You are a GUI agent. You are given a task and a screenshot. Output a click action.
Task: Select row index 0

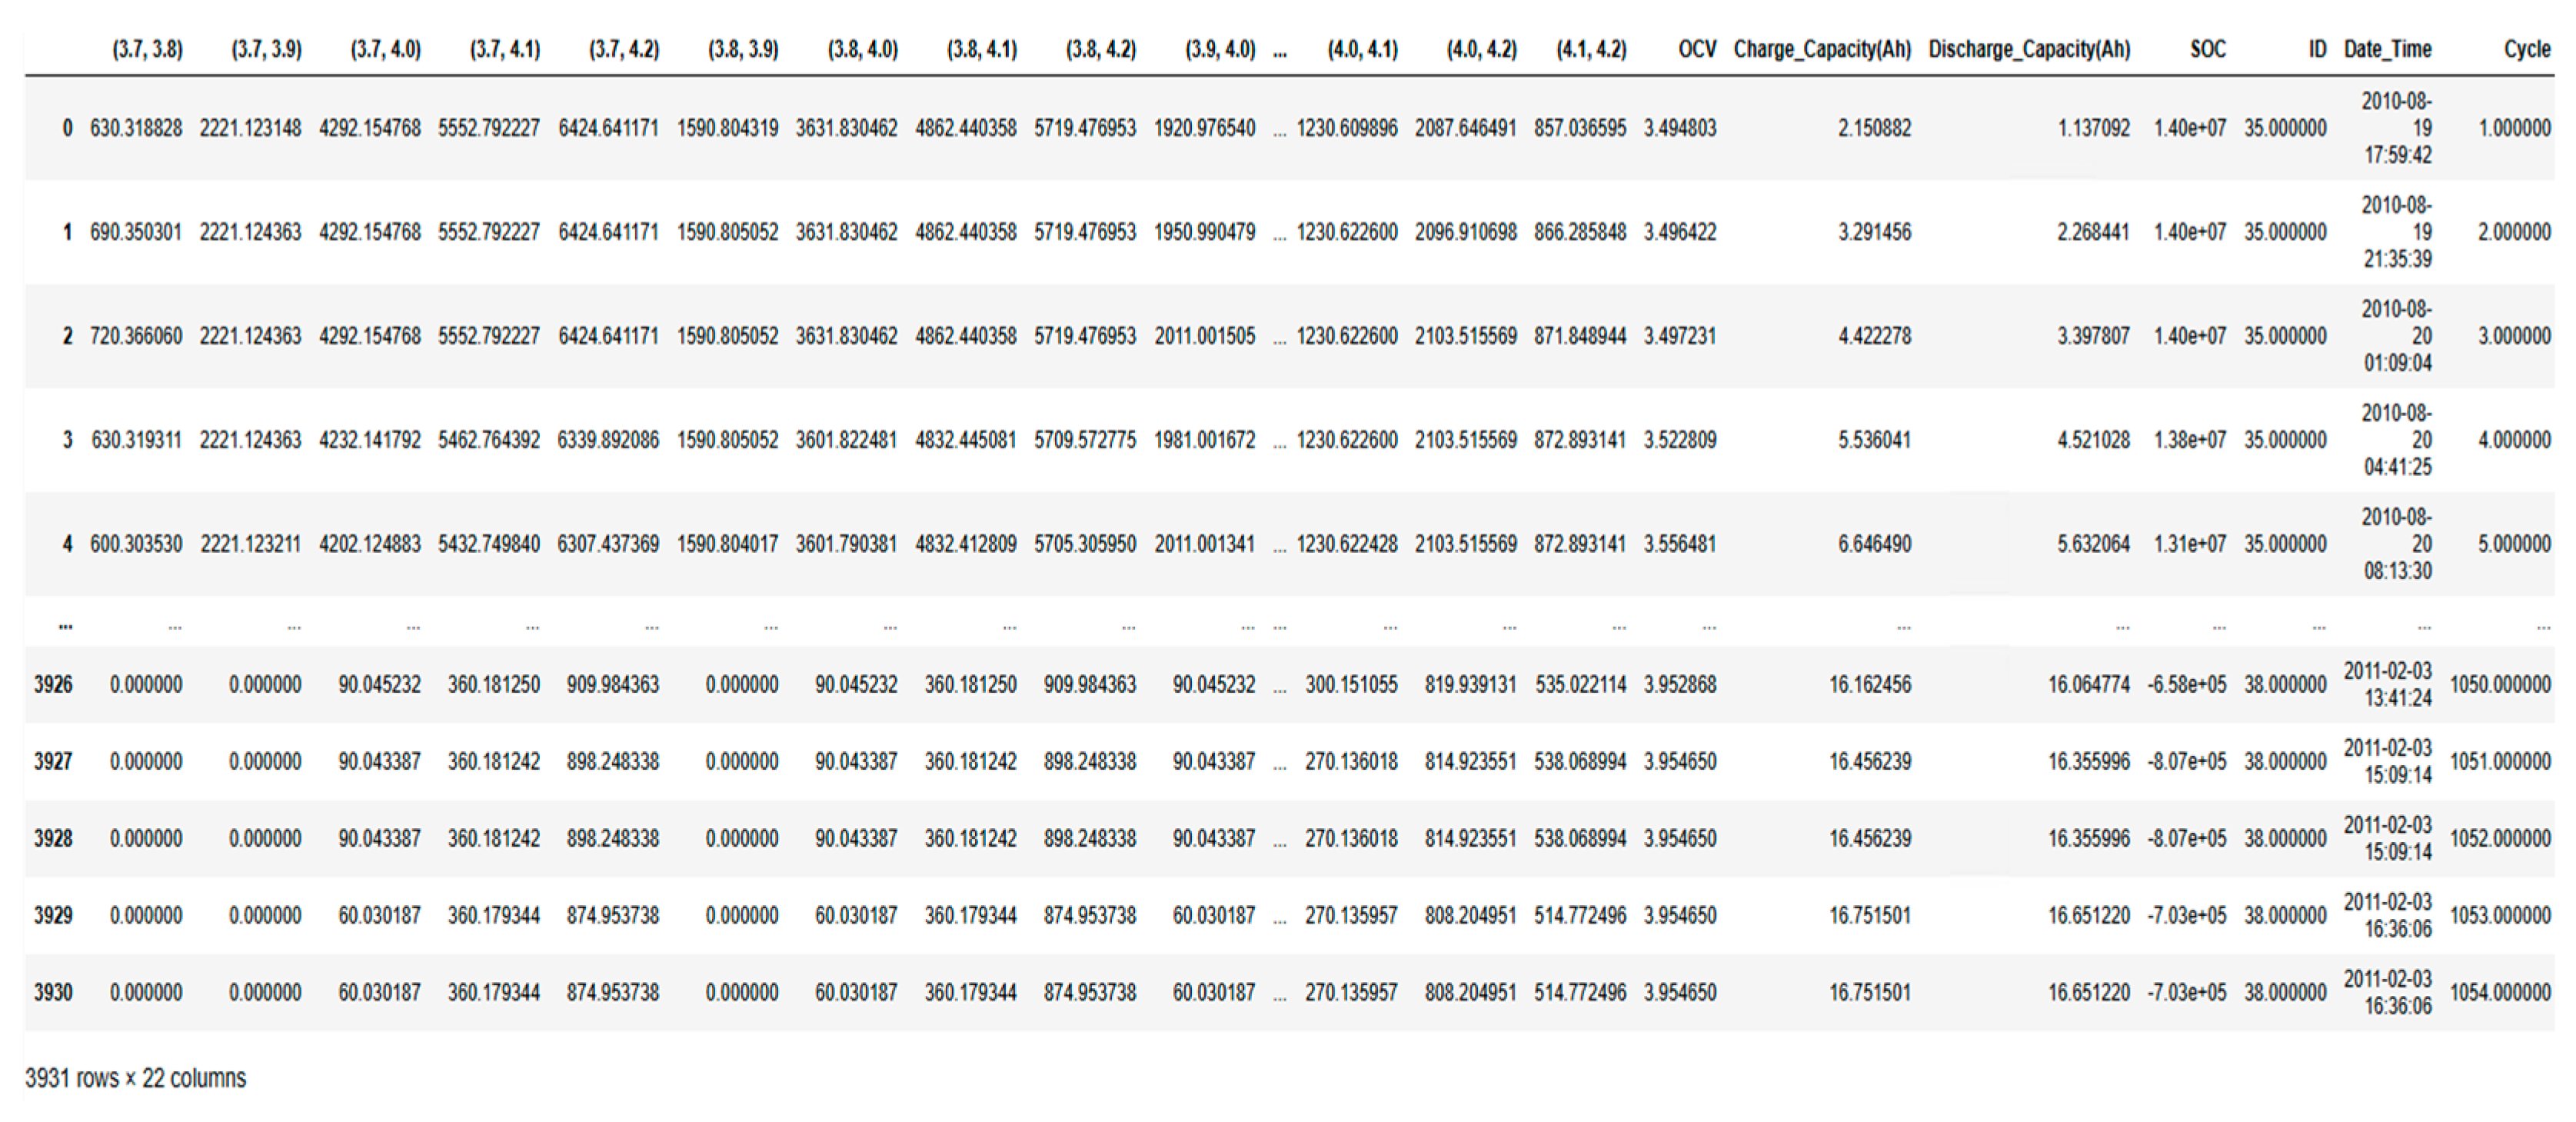[x=67, y=128]
